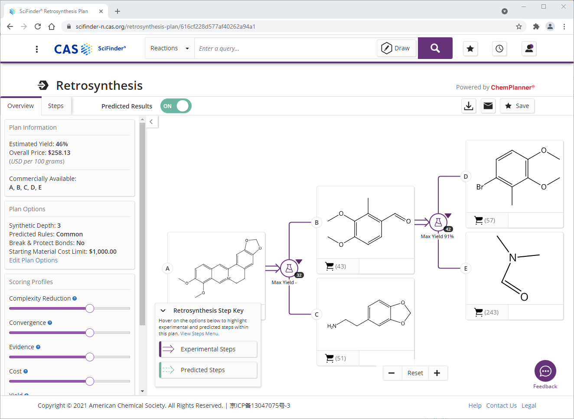Click the shopping cart showing (243)
This screenshot has width=574, height=419.
(x=479, y=312)
